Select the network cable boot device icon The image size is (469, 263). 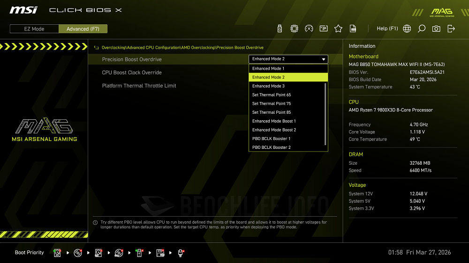[181, 253]
